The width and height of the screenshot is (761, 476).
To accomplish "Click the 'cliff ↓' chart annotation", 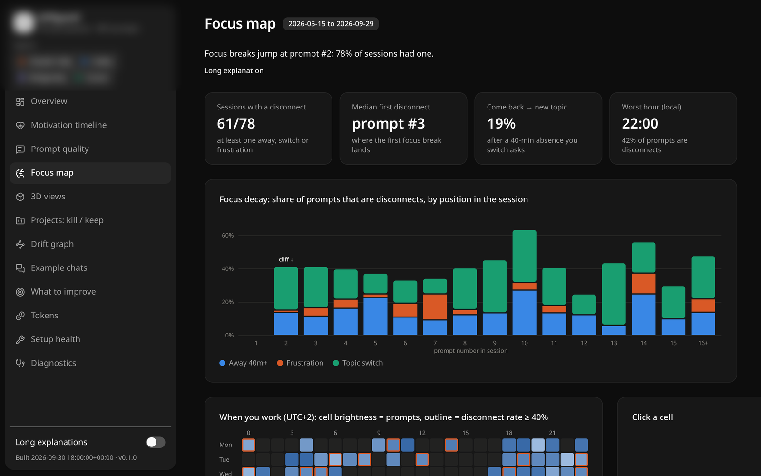I will click(286, 259).
